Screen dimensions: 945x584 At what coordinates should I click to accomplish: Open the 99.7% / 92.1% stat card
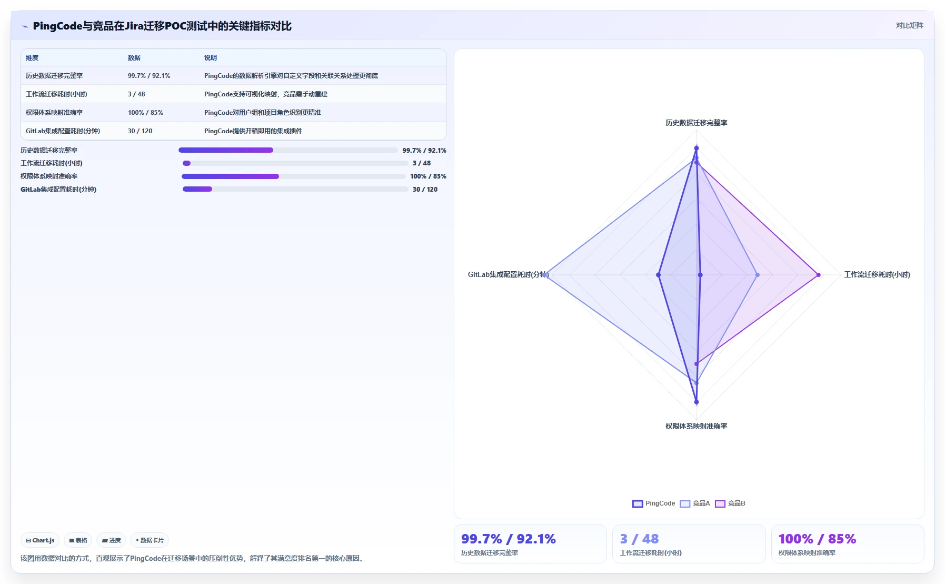(530, 544)
